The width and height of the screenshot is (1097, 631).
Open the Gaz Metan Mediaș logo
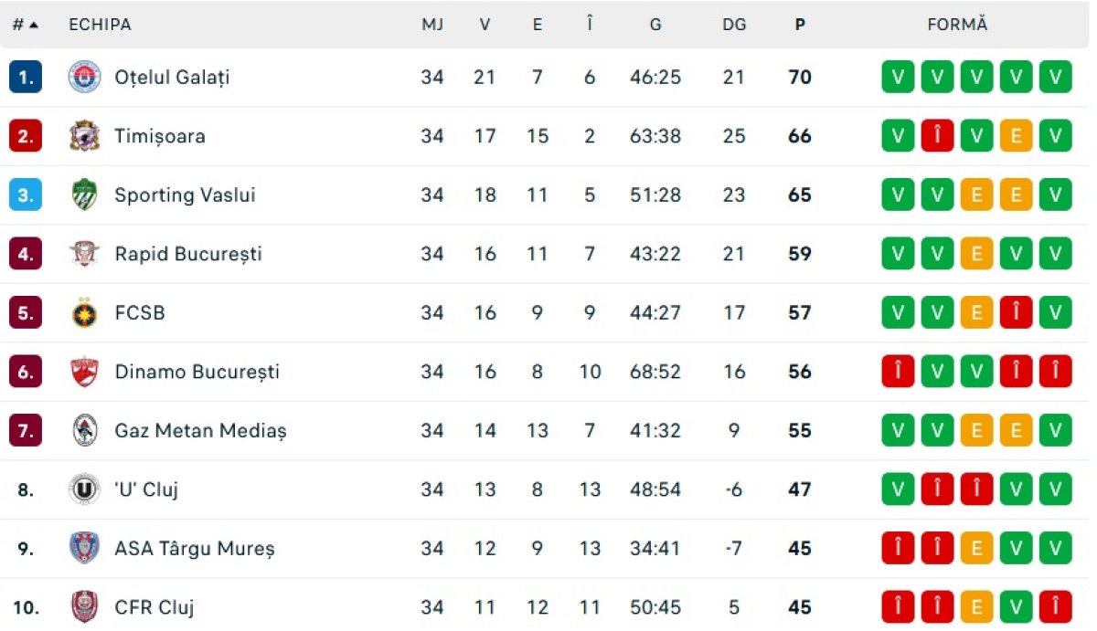(x=84, y=430)
